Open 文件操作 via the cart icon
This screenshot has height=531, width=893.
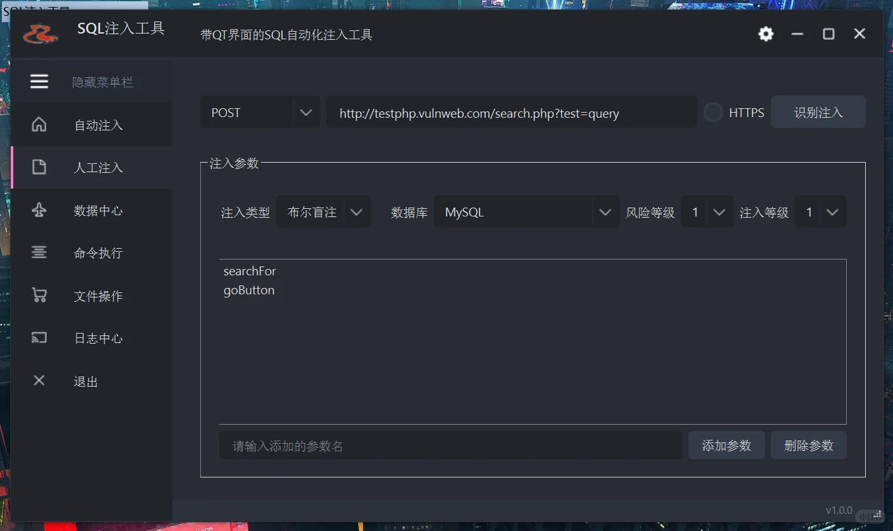pos(39,295)
